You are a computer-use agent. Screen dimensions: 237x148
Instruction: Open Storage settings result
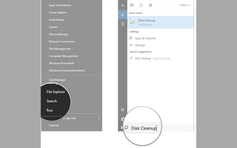[x=140, y=45]
